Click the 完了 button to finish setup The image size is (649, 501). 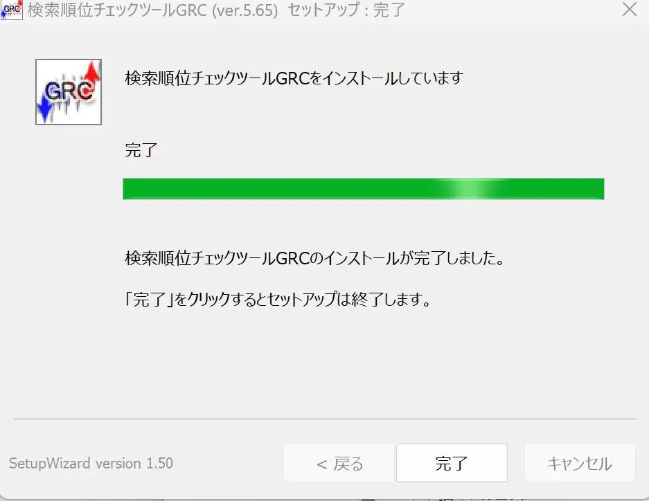(452, 463)
